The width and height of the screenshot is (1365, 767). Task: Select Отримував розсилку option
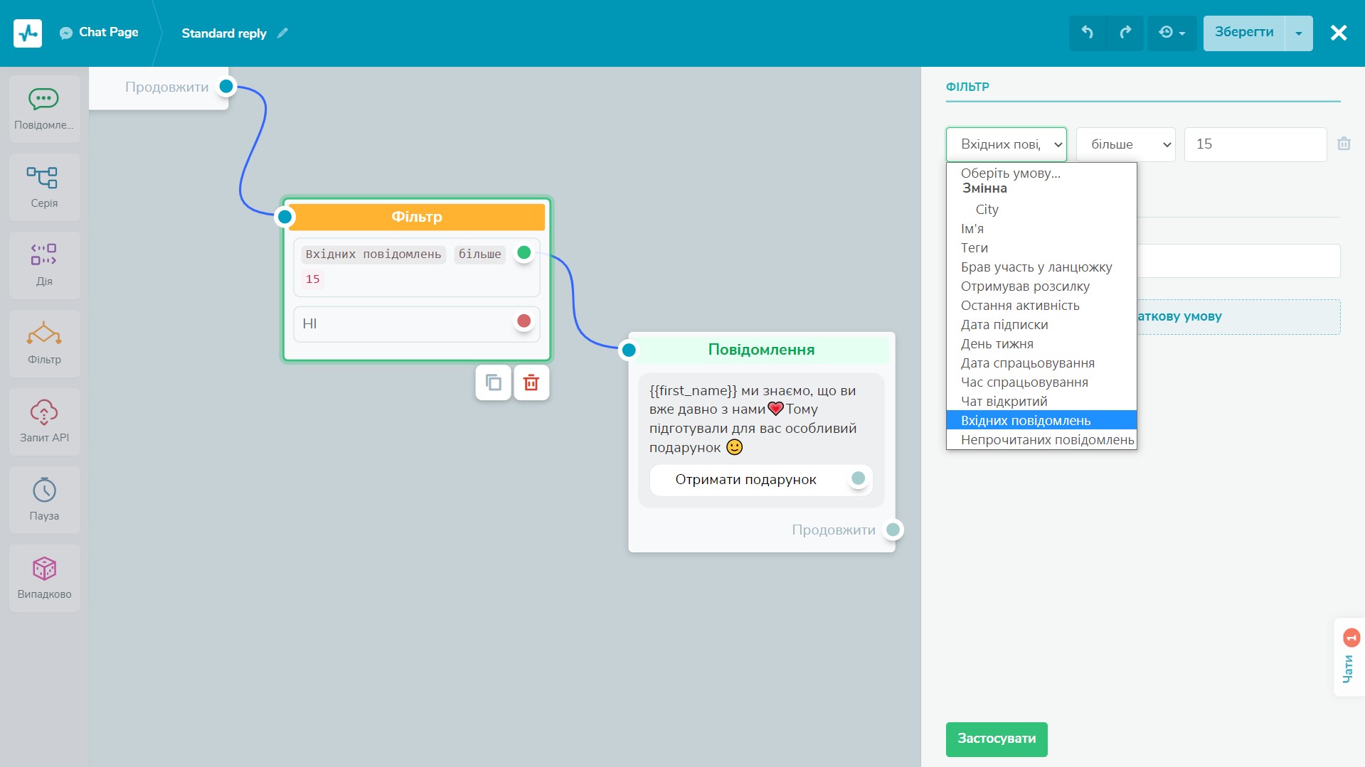pyautogui.click(x=1041, y=286)
